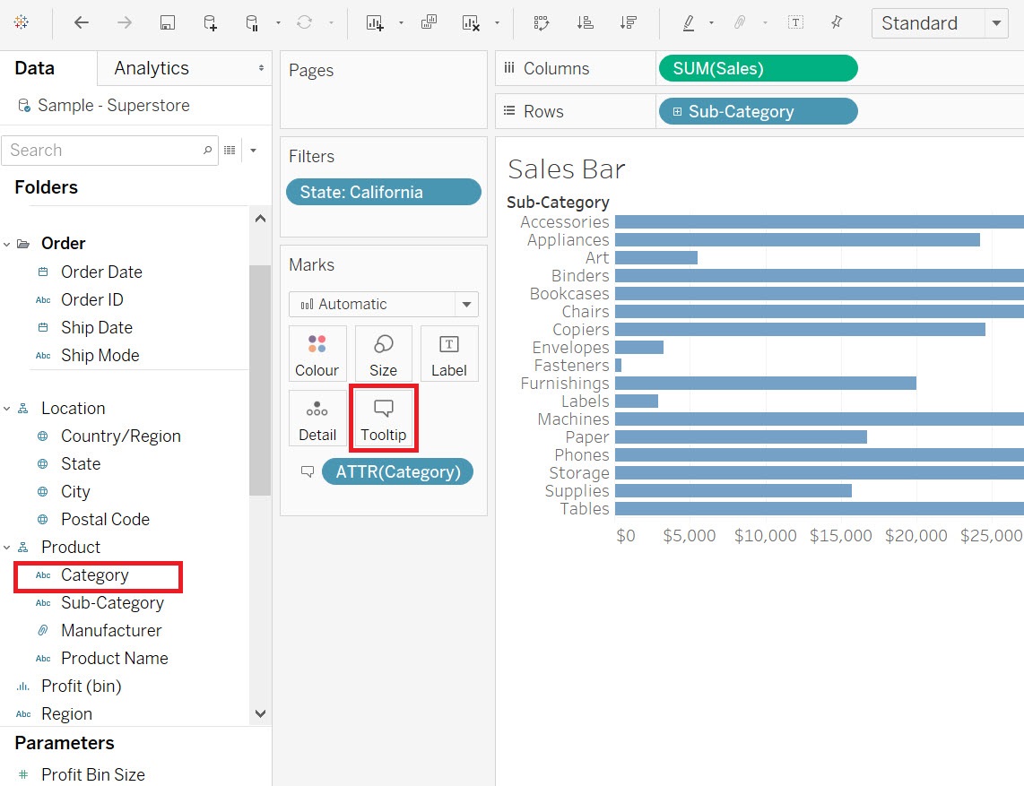Open data pane options dropdown arrow
Image resolution: width=1024 pixels, height=786 pixels.
(x=254, y=151)
